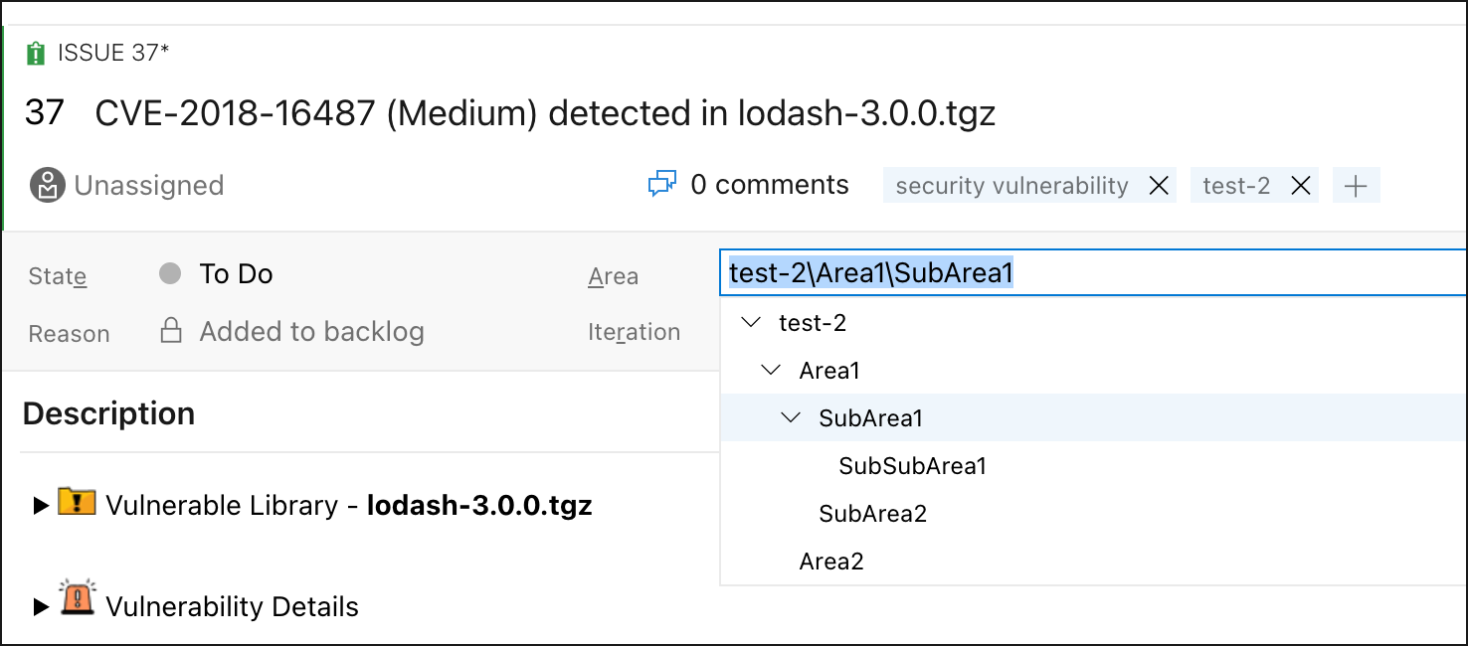Screen dimensions: 1468x646
Task: Select SubArea2 in the area tree
Action: click(872, 514)
